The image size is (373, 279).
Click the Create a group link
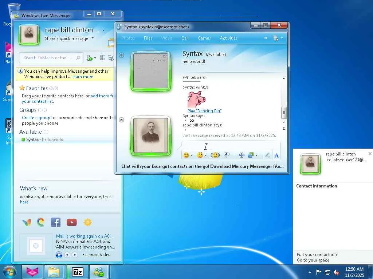pyautogui.click(x=36, y=118)
